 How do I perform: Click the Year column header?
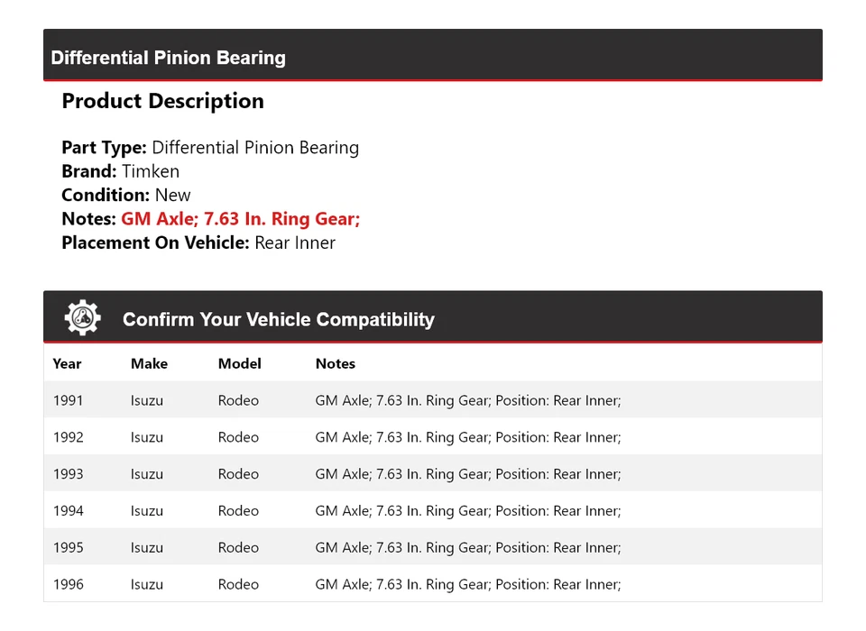point(67,363)
